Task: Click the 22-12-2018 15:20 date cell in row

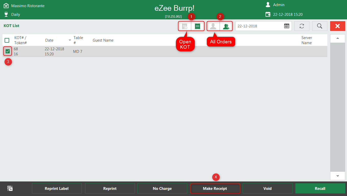Action: point(54,52)
